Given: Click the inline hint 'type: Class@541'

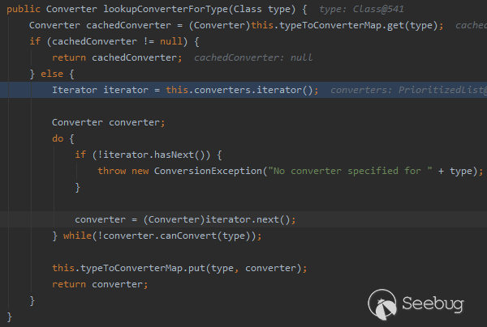Looking at the screenshot, I should click(x=361, y=9).
